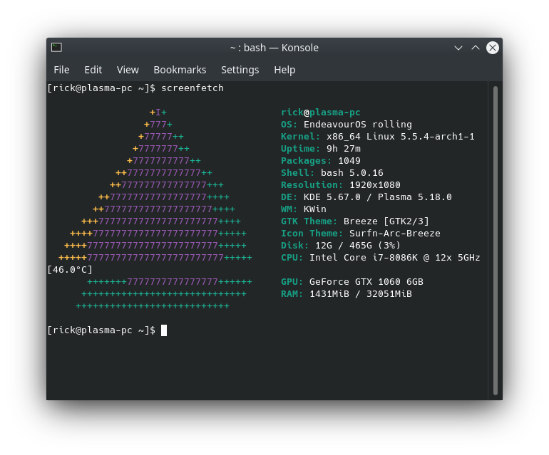Click the CPU line with i7-8086K
The image size is (549, 455).
(381, 258)
